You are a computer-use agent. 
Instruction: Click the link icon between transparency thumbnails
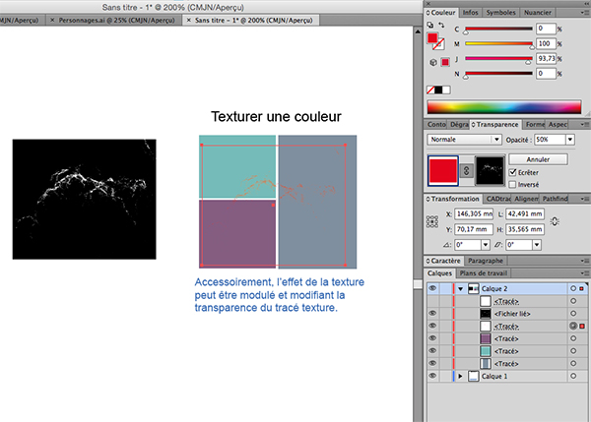click(x=467, y=172)
